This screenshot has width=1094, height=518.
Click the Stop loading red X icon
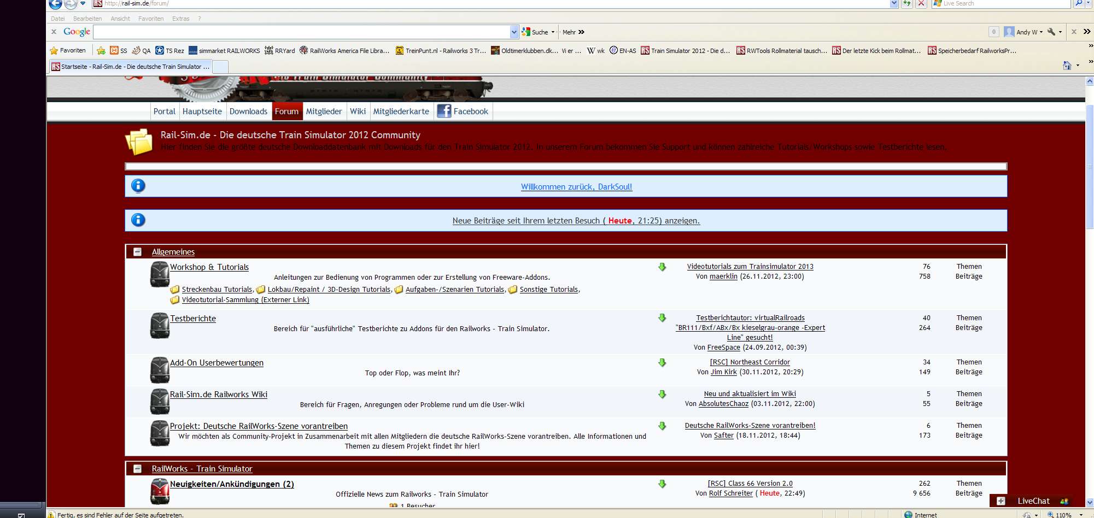click(x=921, y=3)
